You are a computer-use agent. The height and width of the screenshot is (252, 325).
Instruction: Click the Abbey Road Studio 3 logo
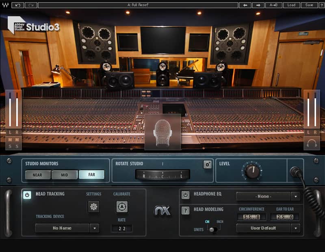point(34,26)
